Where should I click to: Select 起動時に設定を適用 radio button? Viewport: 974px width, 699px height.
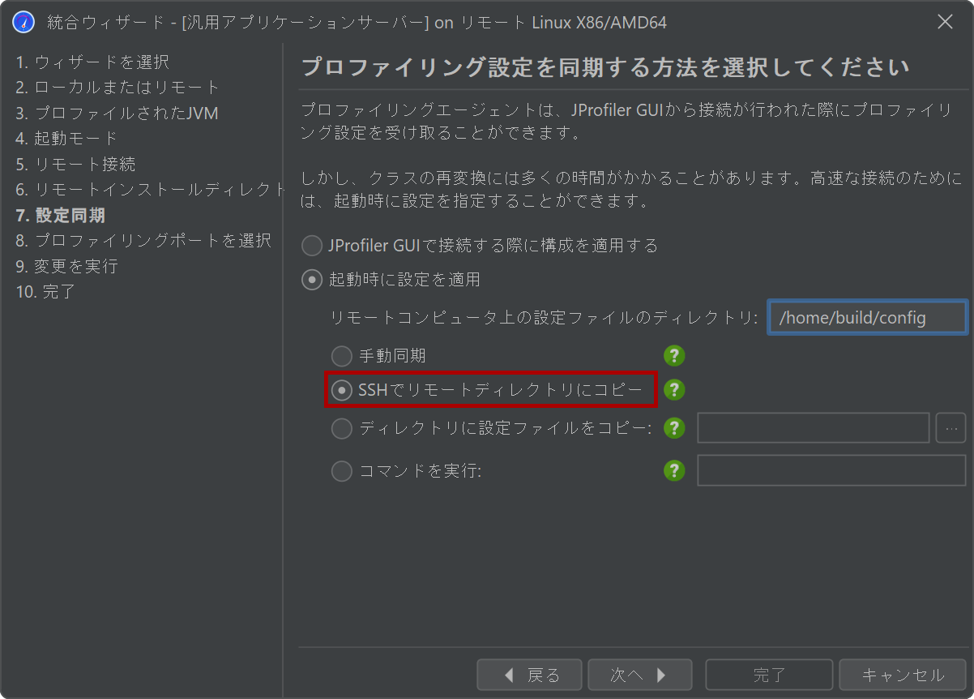(x=311, y=280)
